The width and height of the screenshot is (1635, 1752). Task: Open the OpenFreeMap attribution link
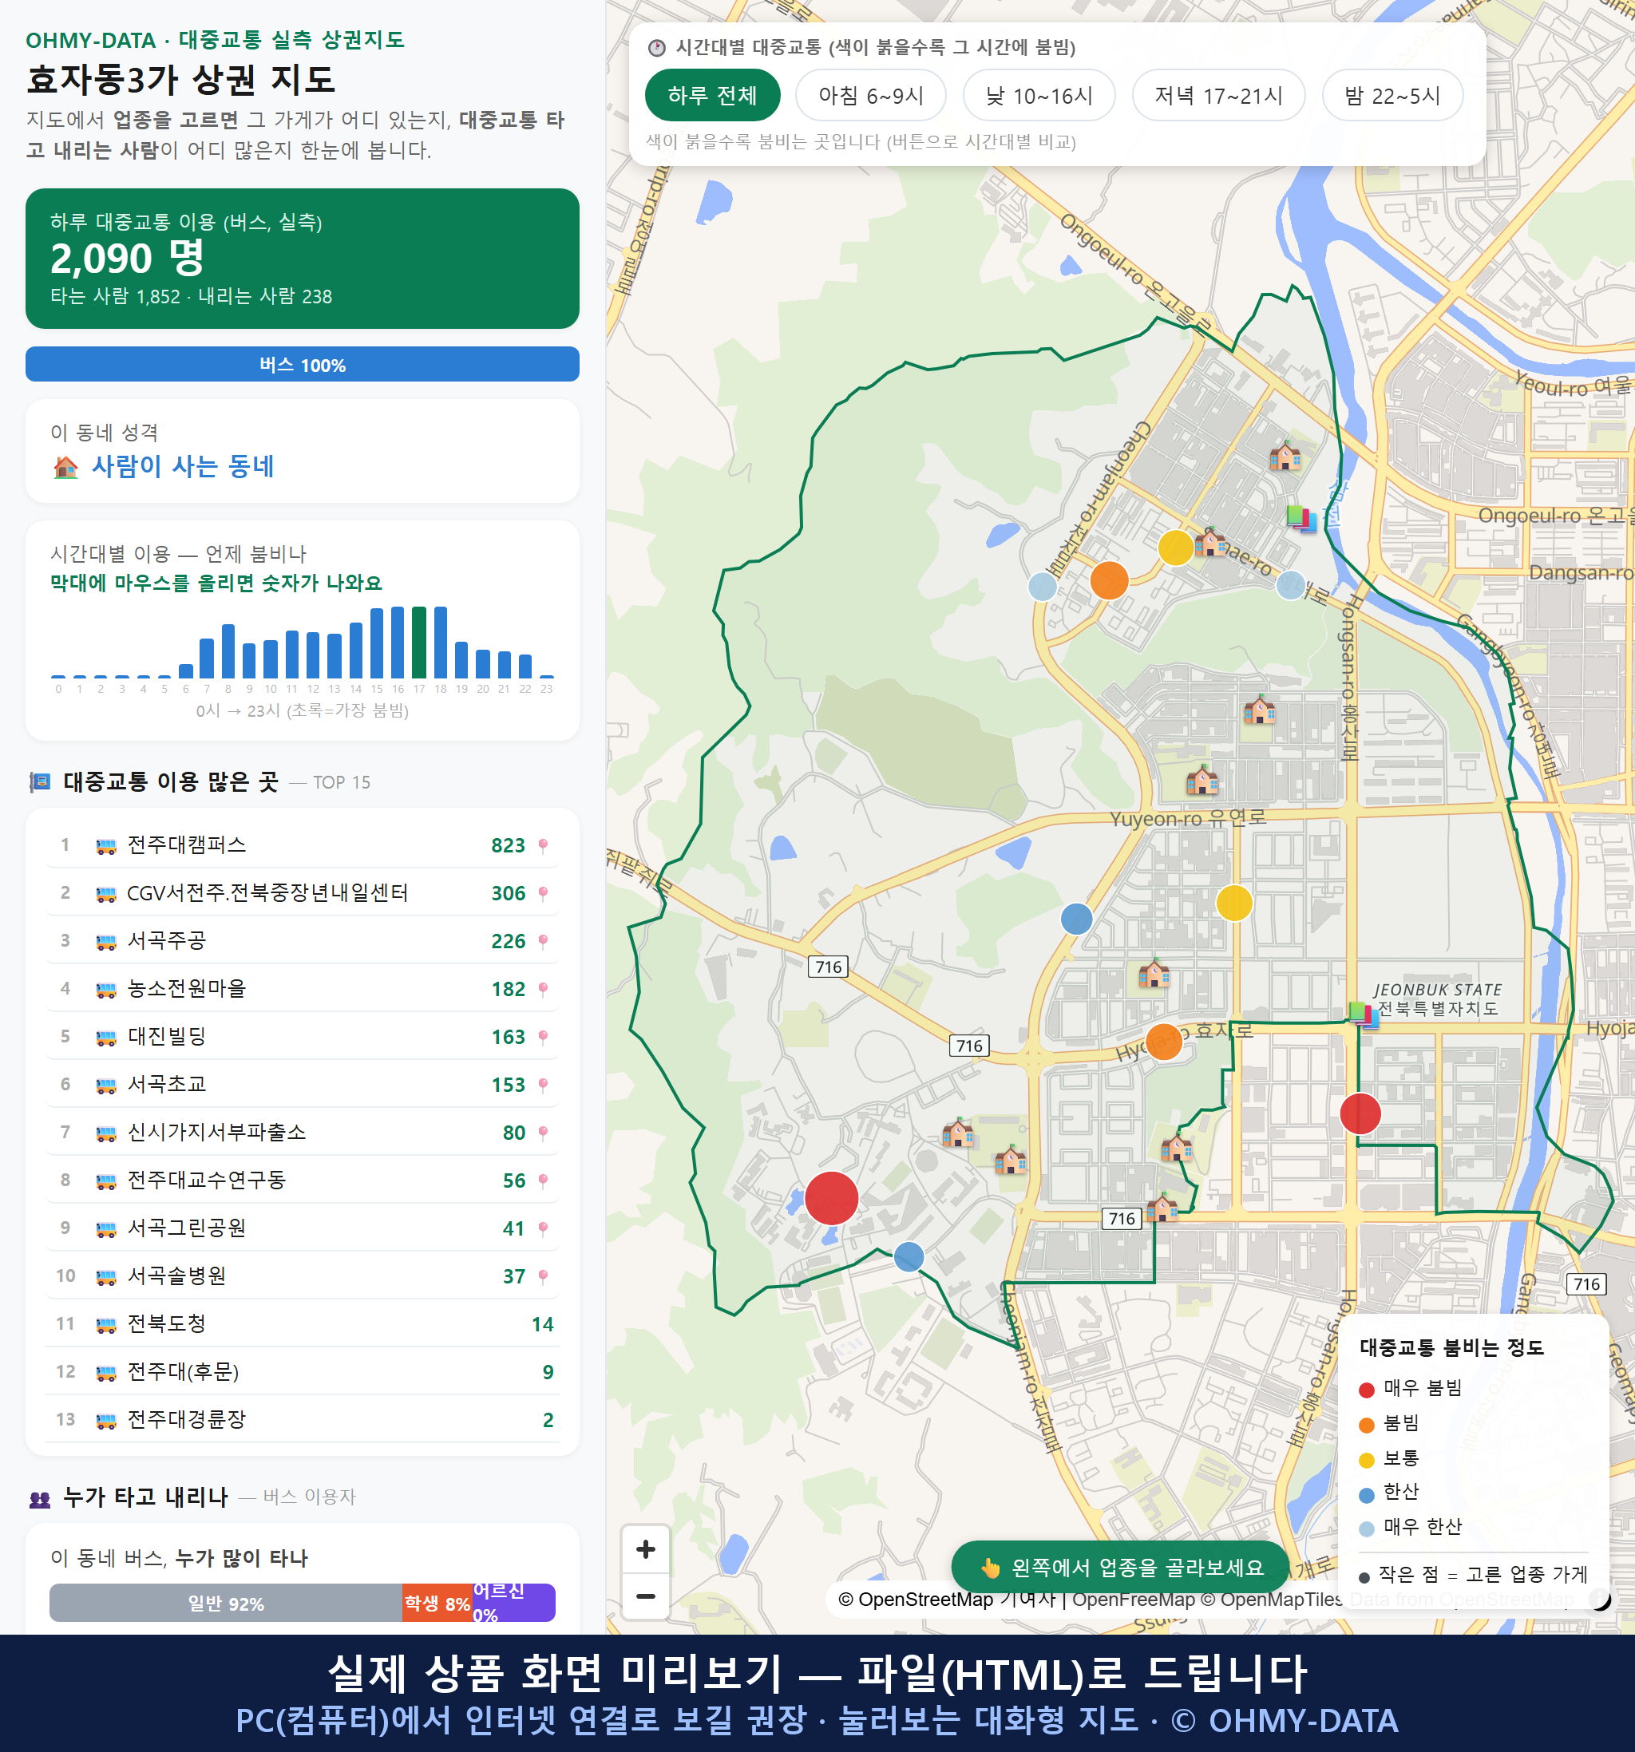click(x=1134, y=1599)
